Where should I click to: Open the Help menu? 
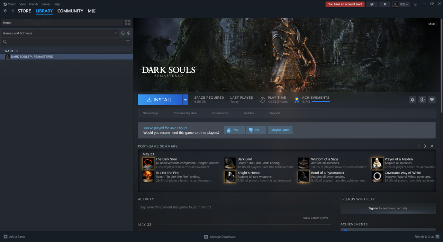[x=56, y=4]
